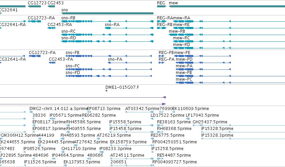The width and height of the screenshot is (285, 167).
Task: Click the mew-PC protein label
Action: coord(184,79)
